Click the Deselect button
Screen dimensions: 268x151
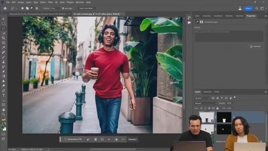(132, 139)
